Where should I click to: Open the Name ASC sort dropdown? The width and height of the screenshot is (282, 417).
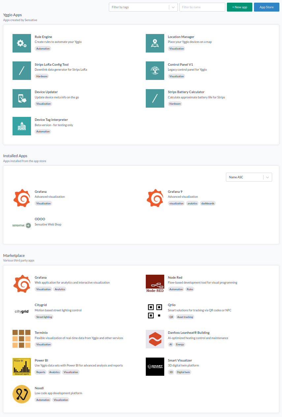pyautogui.click(x=249, y=177)
